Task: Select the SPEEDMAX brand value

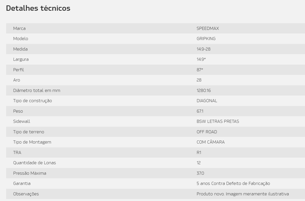Action: pyautogui.click(x=208, y=28)
